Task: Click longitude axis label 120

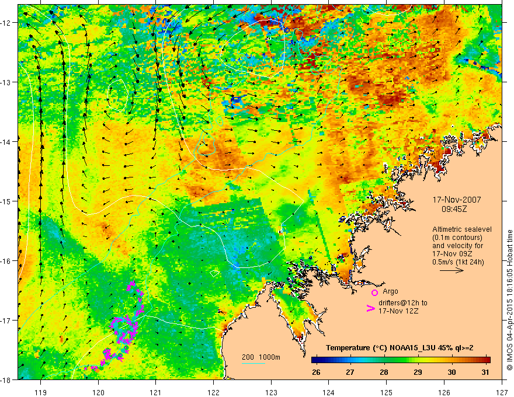Action: (98, 392)
